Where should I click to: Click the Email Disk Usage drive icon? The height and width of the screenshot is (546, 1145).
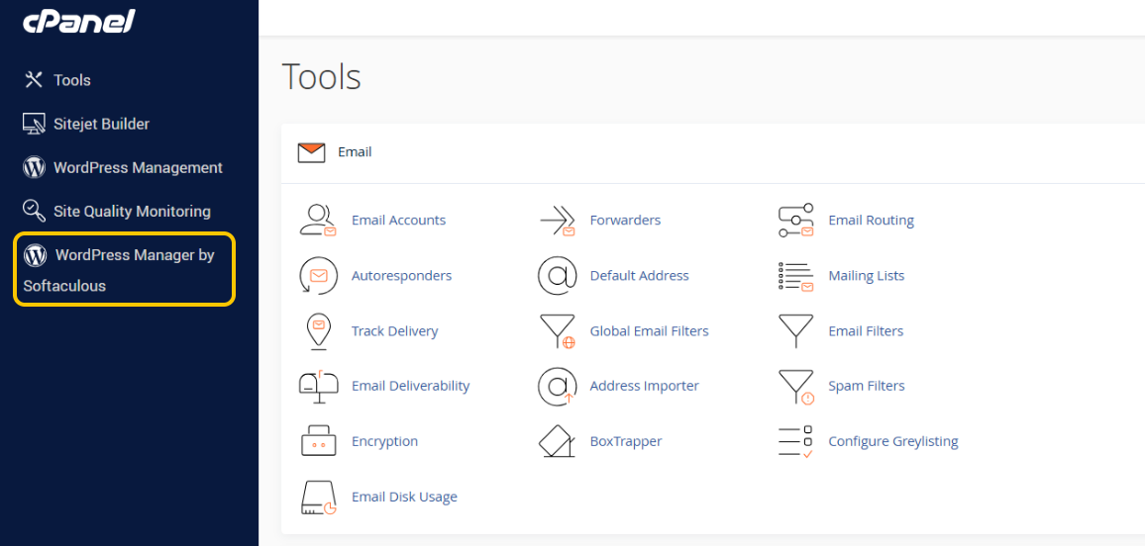pos(318,498)
